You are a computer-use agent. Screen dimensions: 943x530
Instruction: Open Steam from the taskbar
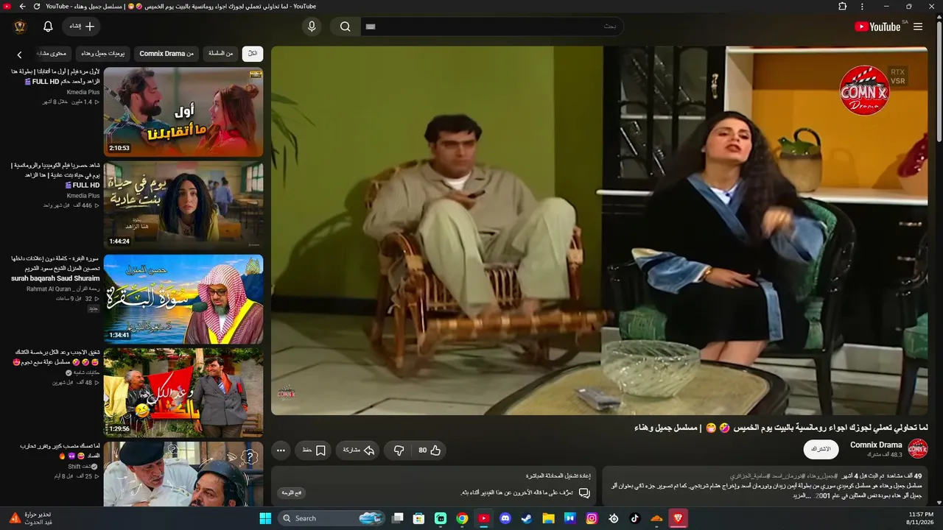527,518
